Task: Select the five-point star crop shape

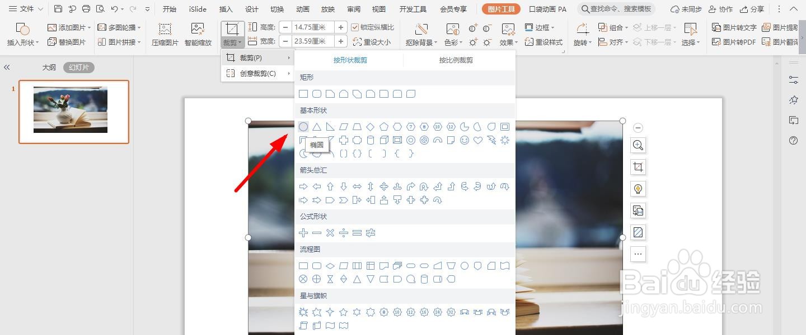Action: (x=344, y=312)
